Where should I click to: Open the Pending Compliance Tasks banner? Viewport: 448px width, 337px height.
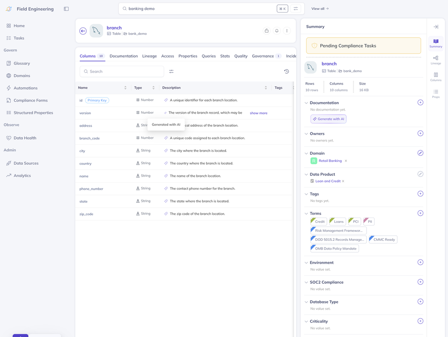[x=363, y=46]
